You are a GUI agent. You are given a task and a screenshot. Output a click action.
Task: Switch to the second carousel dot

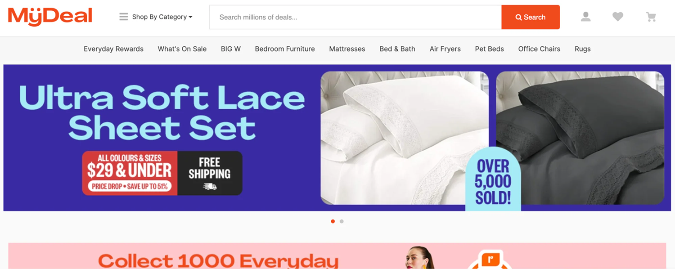[342, 221]
